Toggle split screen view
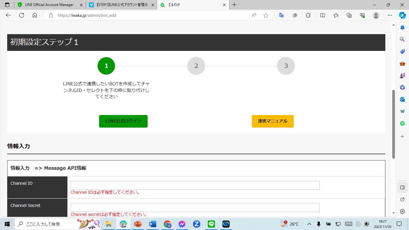 point(322,15)
